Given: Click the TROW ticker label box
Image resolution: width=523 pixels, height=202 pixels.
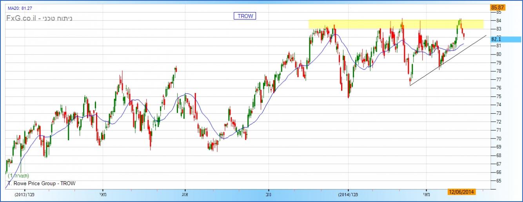Looking at the screenshot, I should pyautogui.click(x=245, y=16).
